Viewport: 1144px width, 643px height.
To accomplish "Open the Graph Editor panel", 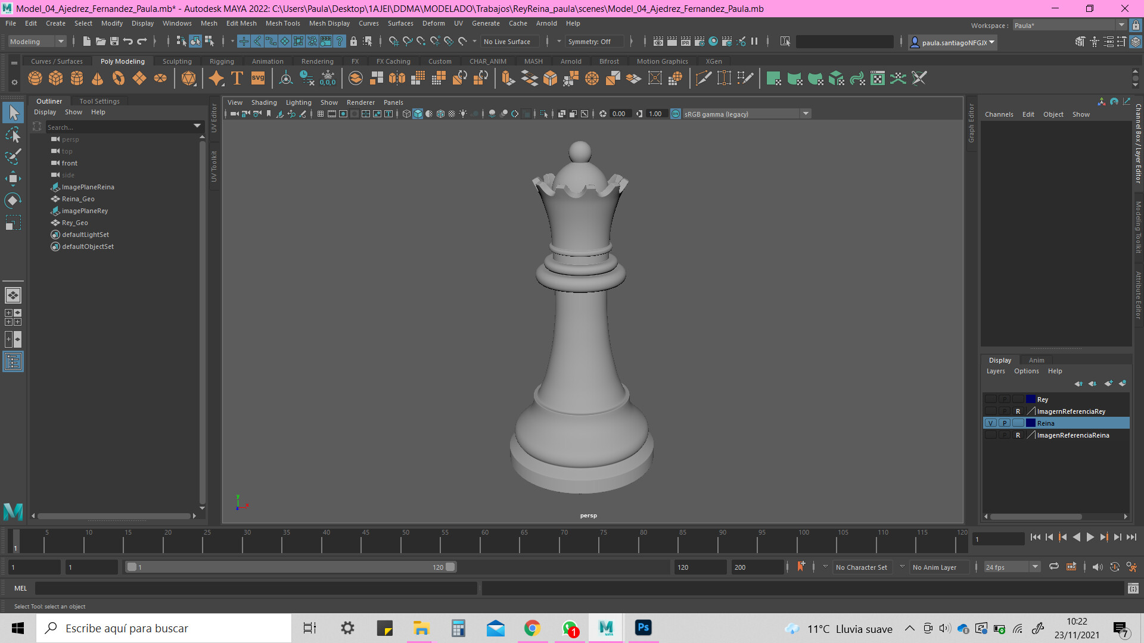I will [971, 122].
